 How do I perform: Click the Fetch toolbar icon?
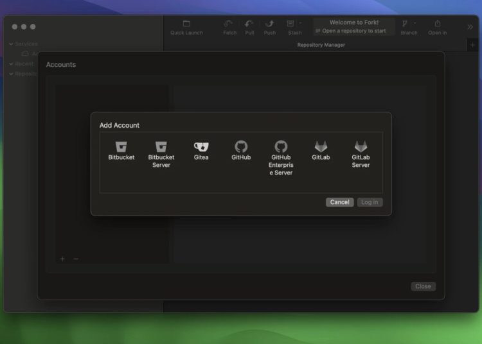(x=229, y=27)
